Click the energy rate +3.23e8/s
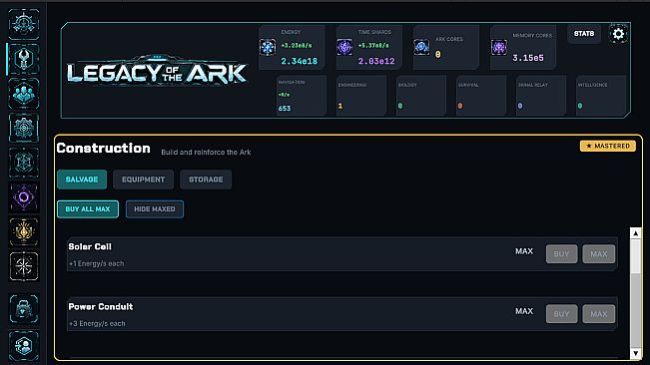Screen dimensions: 650x365 point(297,46)
